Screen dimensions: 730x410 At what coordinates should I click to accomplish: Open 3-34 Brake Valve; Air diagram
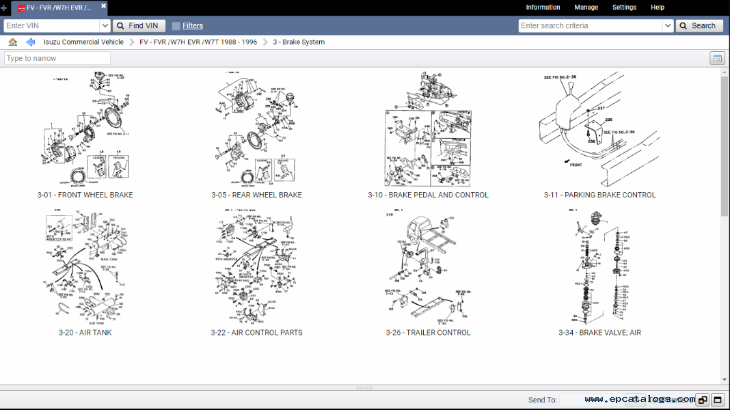[599, 266]
